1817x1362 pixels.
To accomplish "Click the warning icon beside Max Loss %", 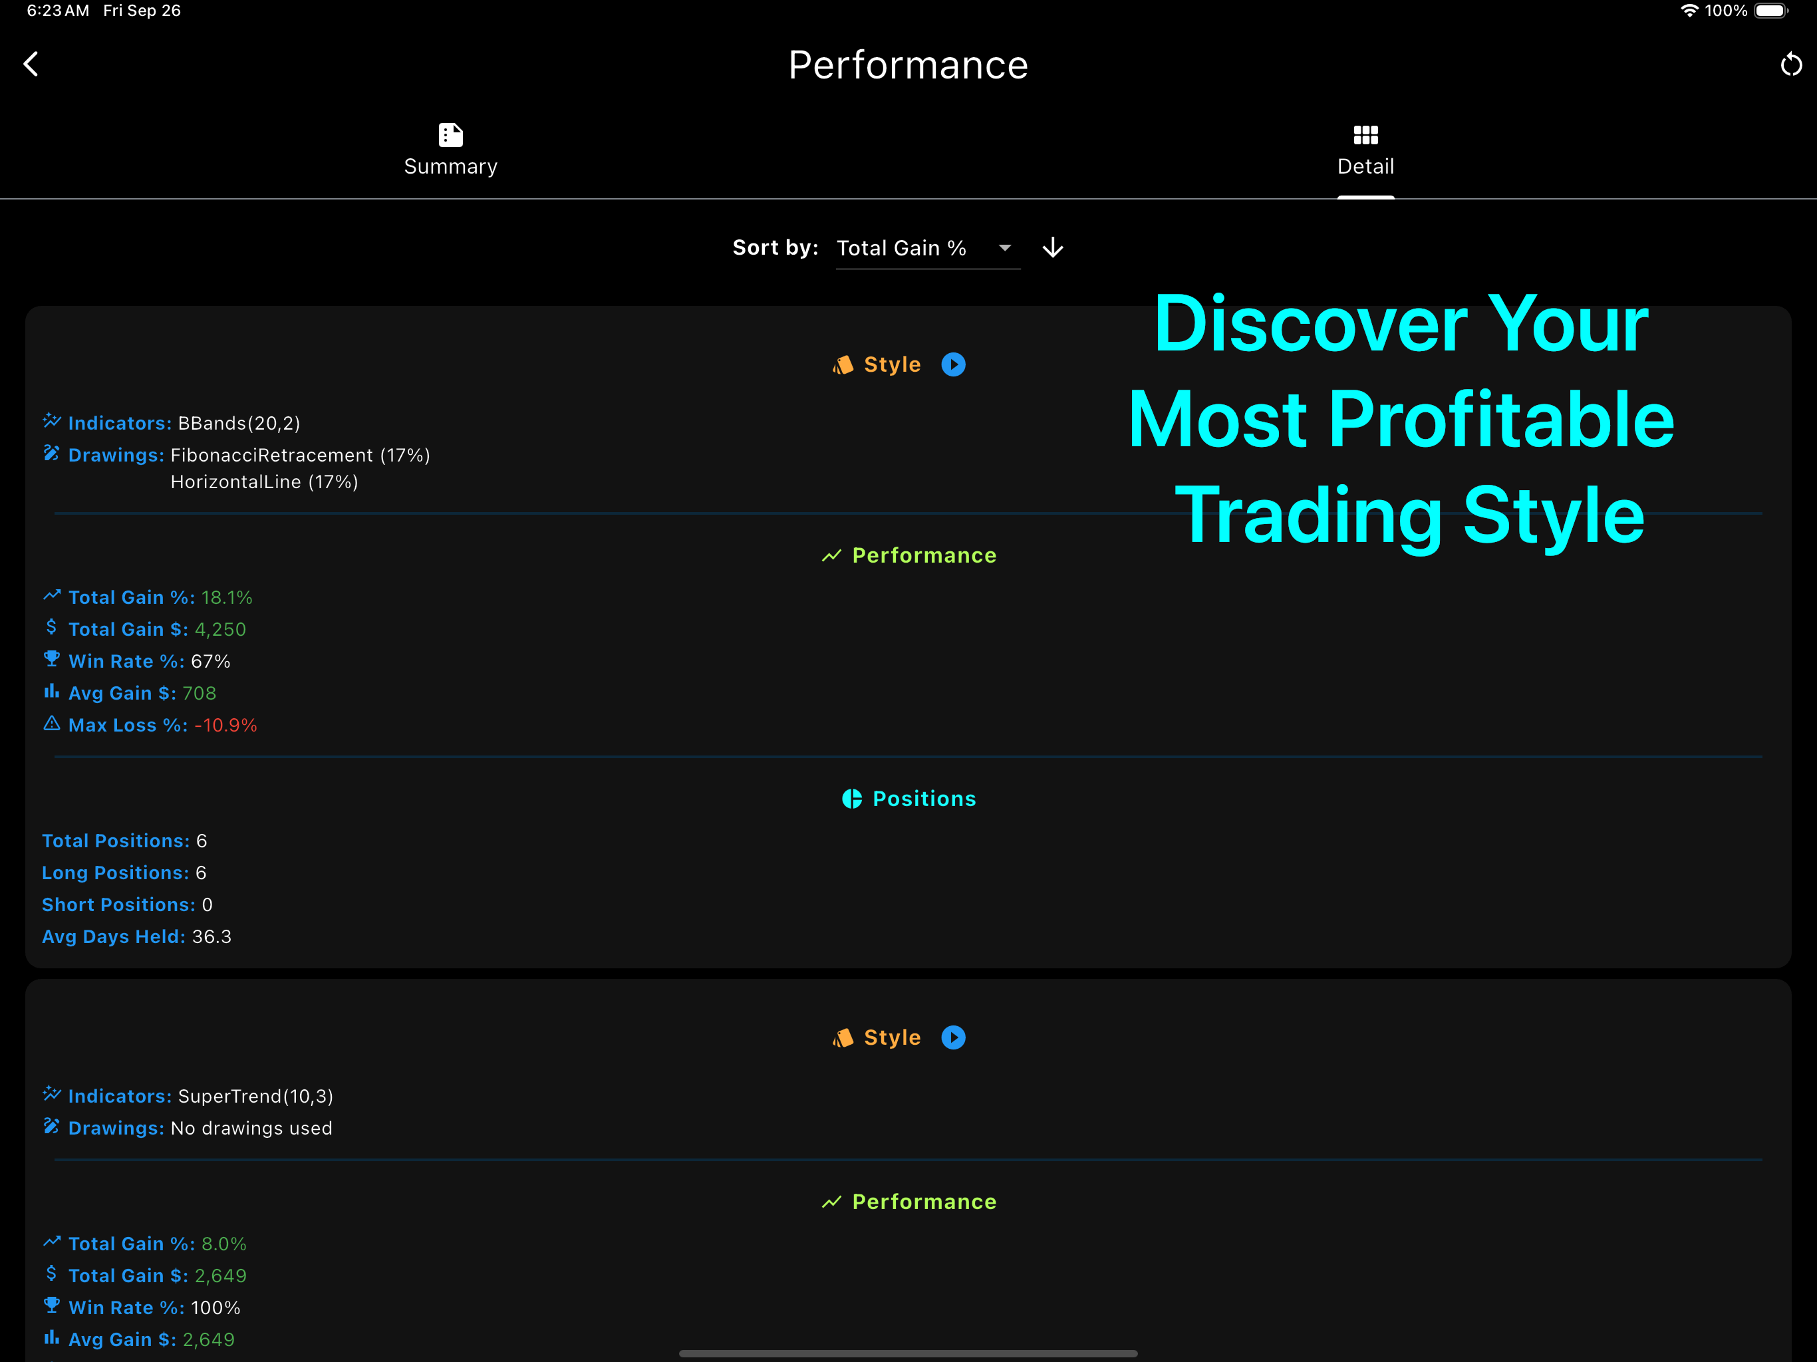I will click(52, 724).
